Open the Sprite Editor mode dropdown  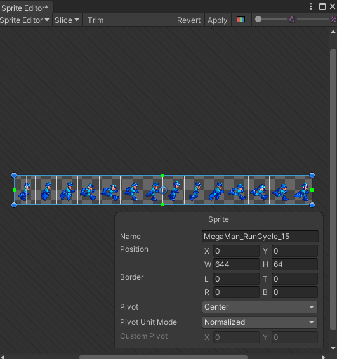pos(25,20)
